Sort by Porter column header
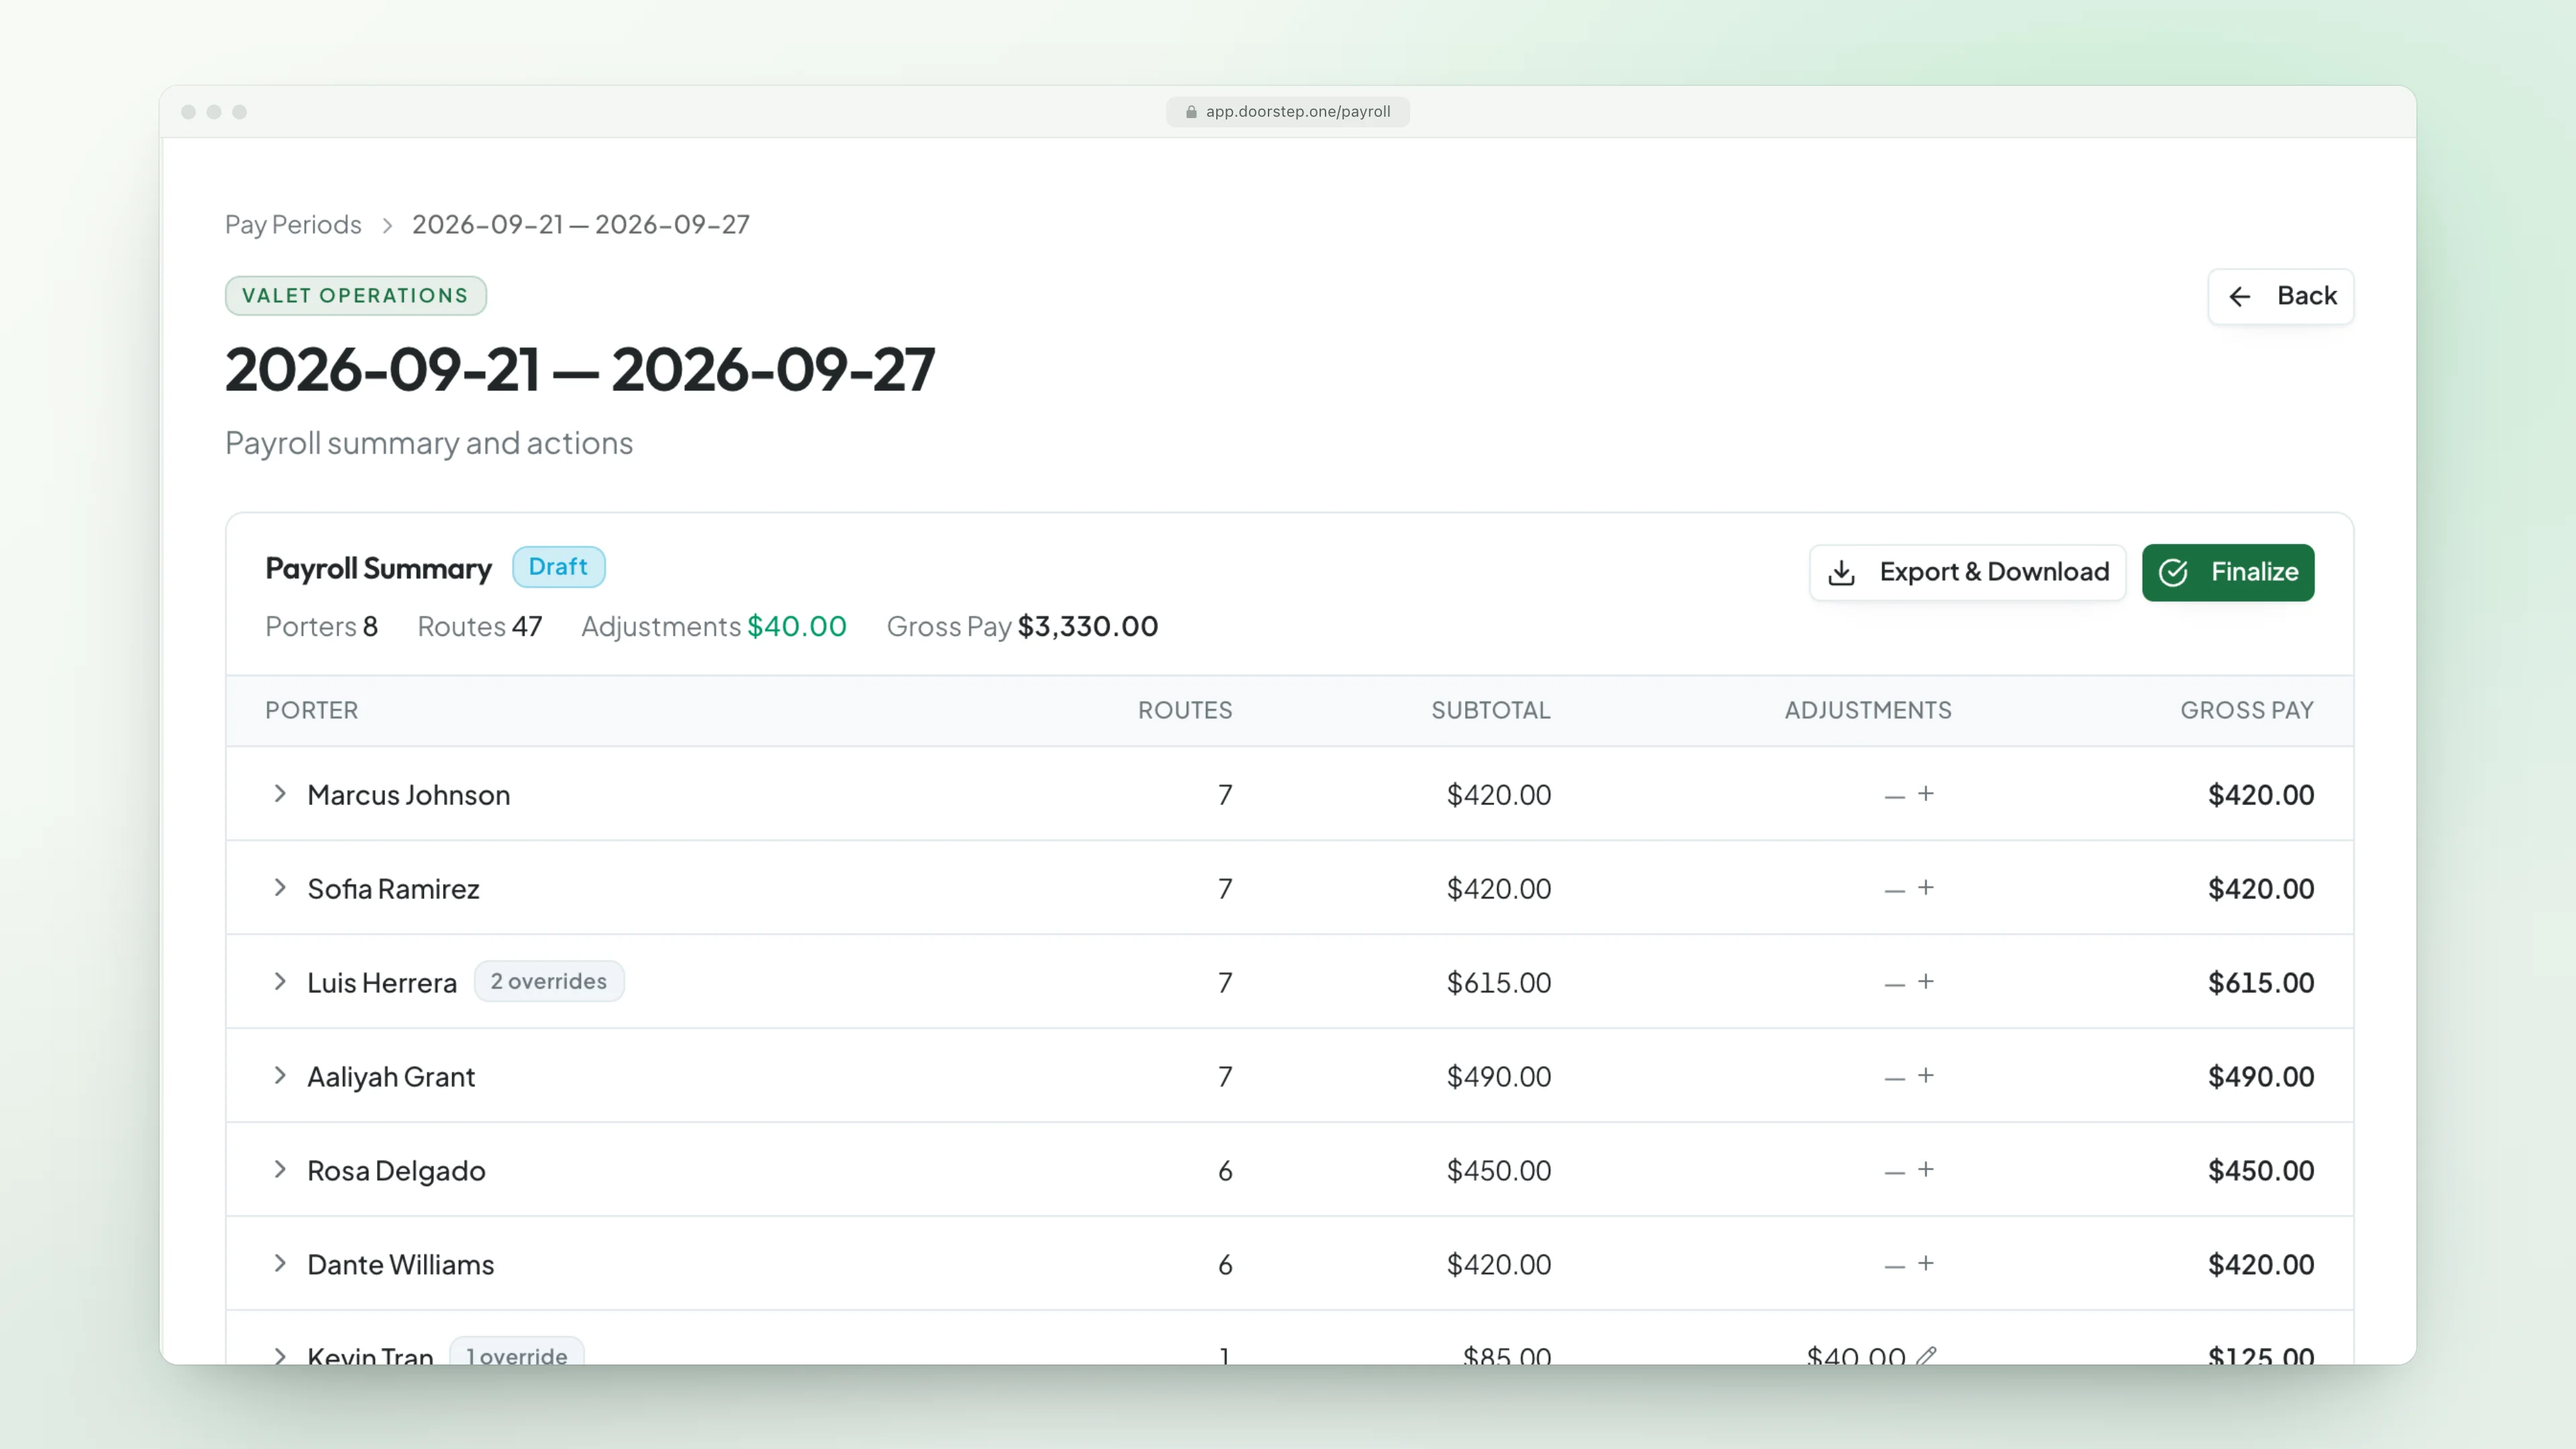2576x1449 pixels. coord(311,710)
